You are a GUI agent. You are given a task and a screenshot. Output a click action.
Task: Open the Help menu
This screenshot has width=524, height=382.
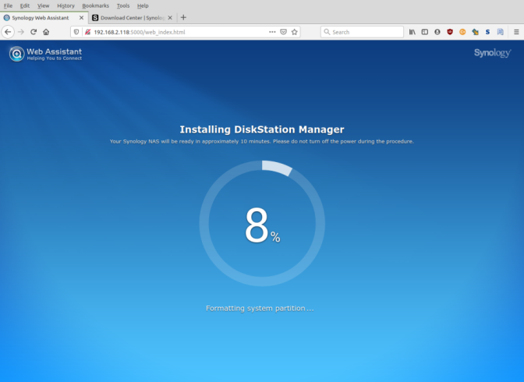143,5
